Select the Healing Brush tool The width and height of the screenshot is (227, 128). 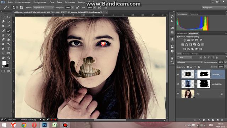[x=3, y=31]
